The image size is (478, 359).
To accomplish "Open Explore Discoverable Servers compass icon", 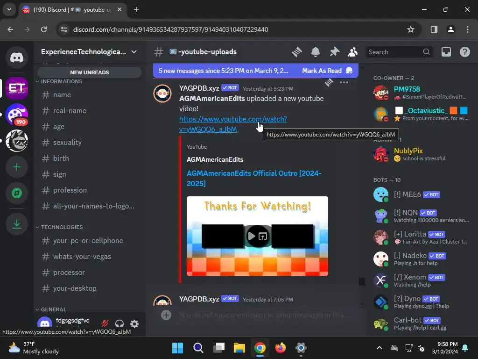I will pyautogui.click(x=17, y=193).
